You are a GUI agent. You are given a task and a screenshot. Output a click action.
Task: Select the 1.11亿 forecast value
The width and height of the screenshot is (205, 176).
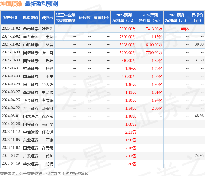tap(131, 92)
